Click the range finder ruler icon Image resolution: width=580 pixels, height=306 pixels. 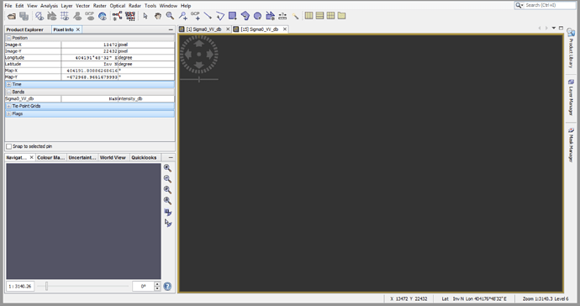point(282,15)
